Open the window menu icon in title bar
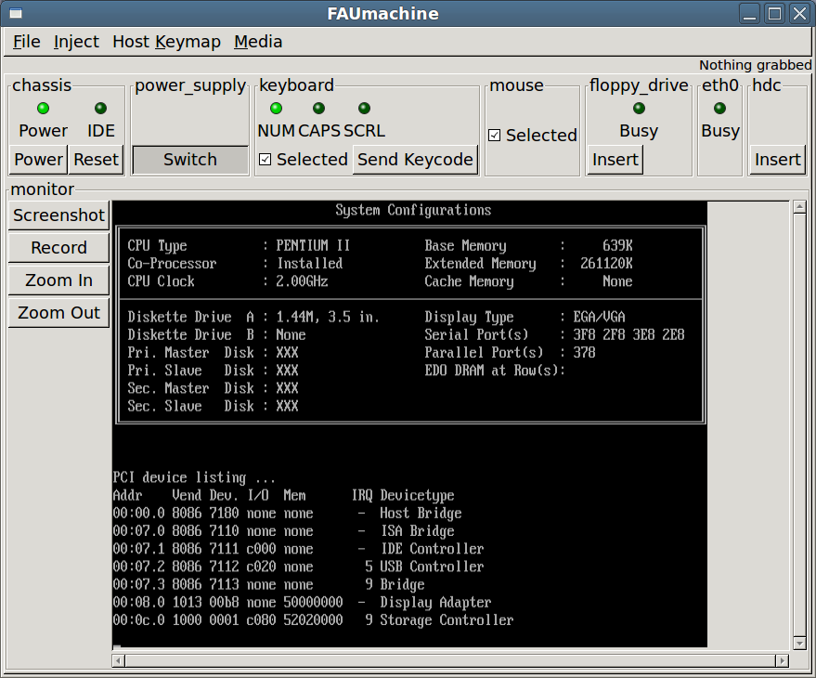This screenshot has height=678, width=816. tap(15, 14)
